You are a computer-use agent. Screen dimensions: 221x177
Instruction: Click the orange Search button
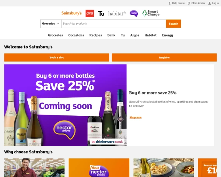[173, 24]
